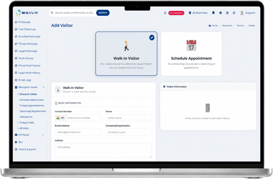This screenshot has width=273, height=181.
Task: Open the +91 country code dropdown
Action: [x=61, y=118]
